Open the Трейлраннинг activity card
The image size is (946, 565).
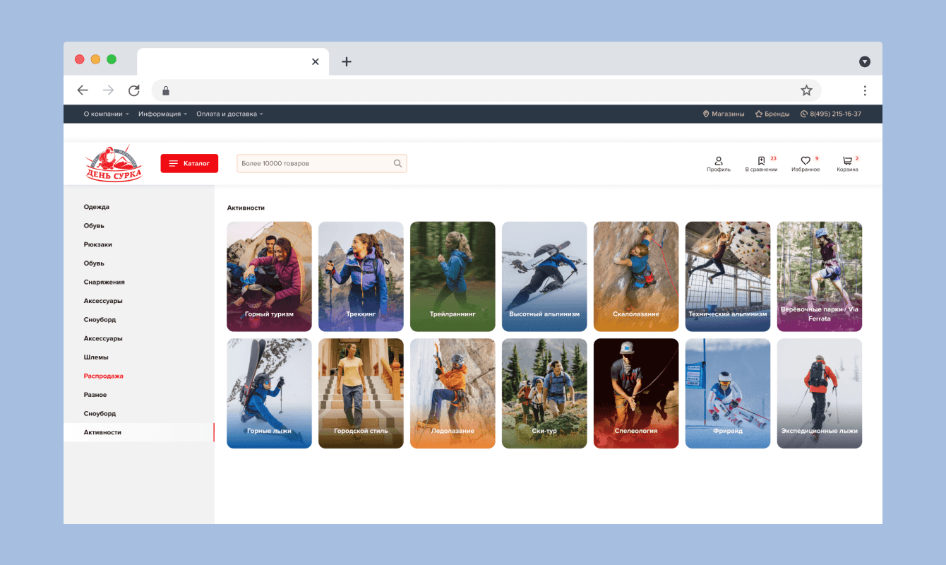(x=453, y=276)
